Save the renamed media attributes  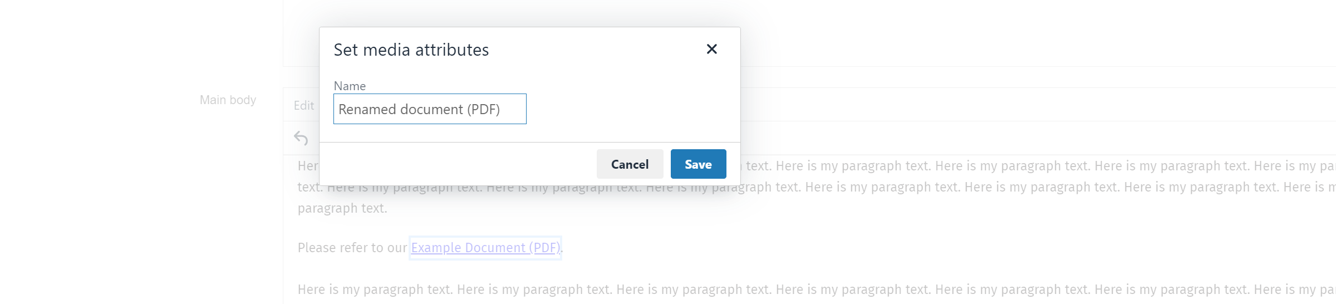(698, 164)
